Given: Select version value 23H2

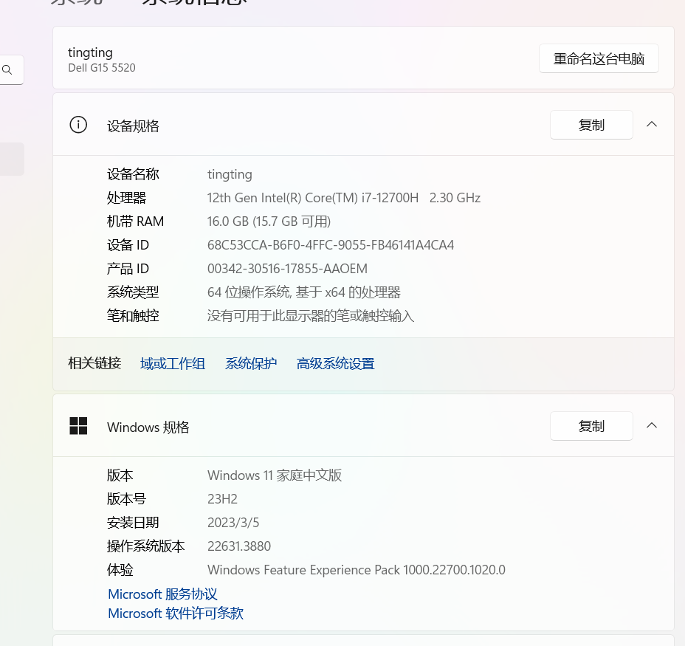Looking at the screenshot, I should click(222, 498).
